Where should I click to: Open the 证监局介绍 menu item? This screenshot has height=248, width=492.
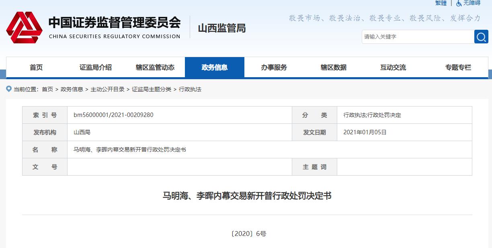96,67
